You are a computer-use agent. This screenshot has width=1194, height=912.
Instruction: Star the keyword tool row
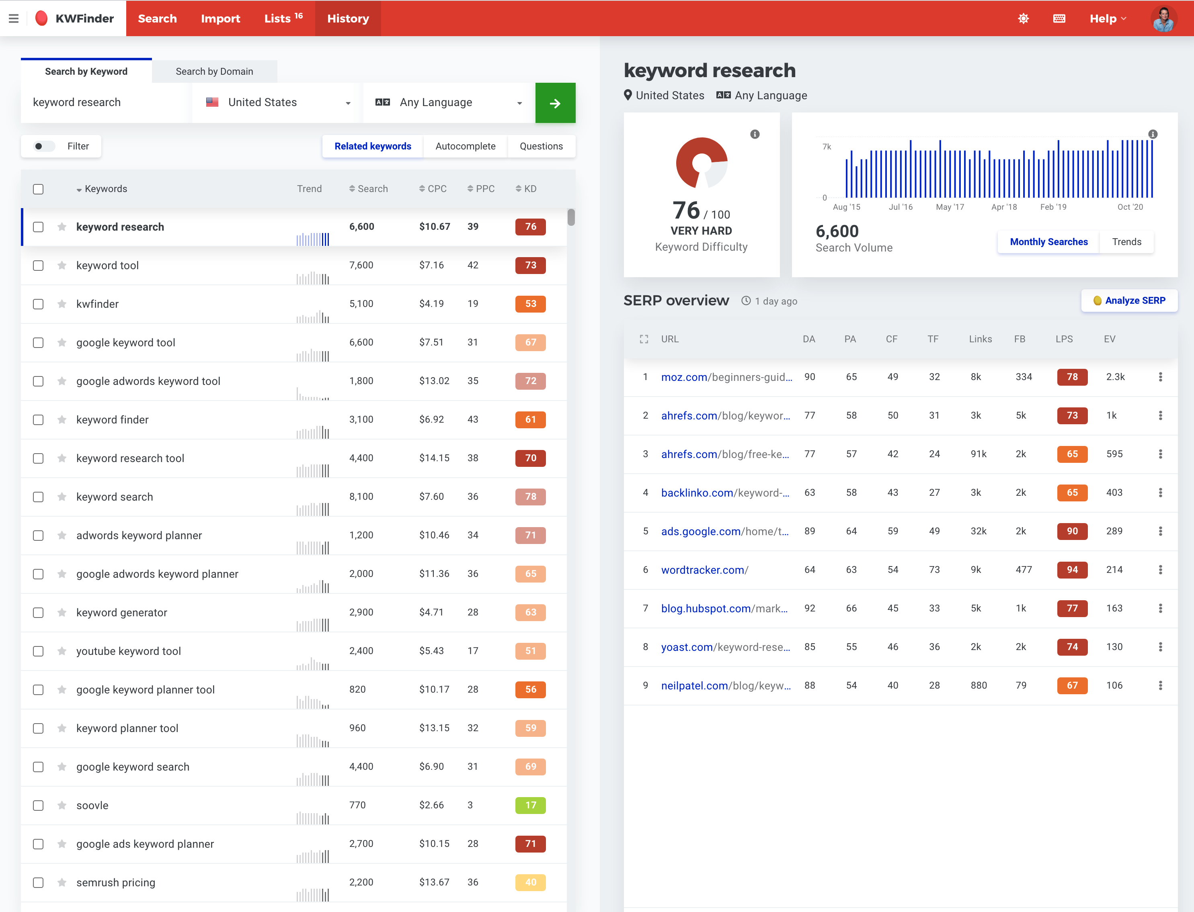[62, 266]
